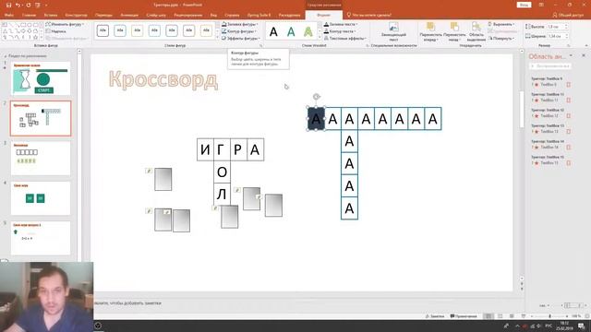This screenshot has width=591, height=332.
Task: Open Заливка текста dropdown
Action: [341, 24]
